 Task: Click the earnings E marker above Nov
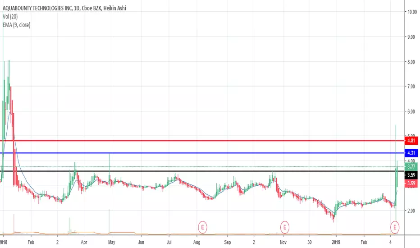[x=284, y=227]
